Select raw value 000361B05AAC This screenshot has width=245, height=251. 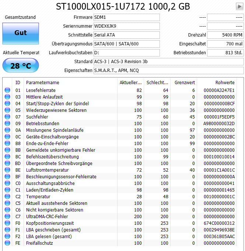point(219,237)
